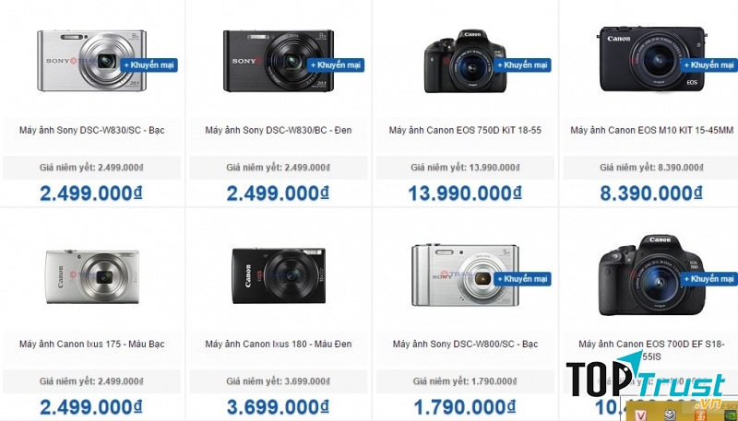Open Máy ảnh Sony DSC-W830/SC - Bạc link

tap(91, 130)
